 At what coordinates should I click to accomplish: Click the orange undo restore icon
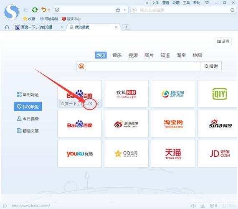pos(44,10)
